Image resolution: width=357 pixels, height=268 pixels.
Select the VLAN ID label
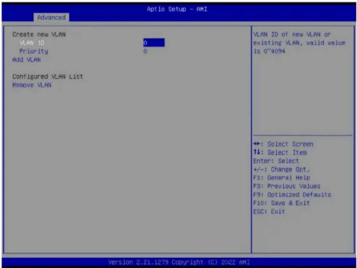32,43
